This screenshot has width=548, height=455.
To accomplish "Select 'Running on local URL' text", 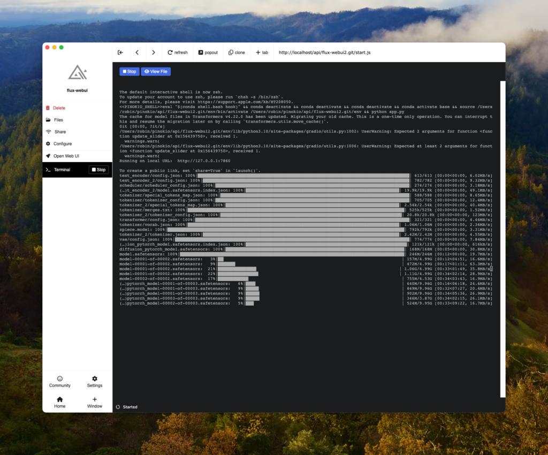I will 146,161.
